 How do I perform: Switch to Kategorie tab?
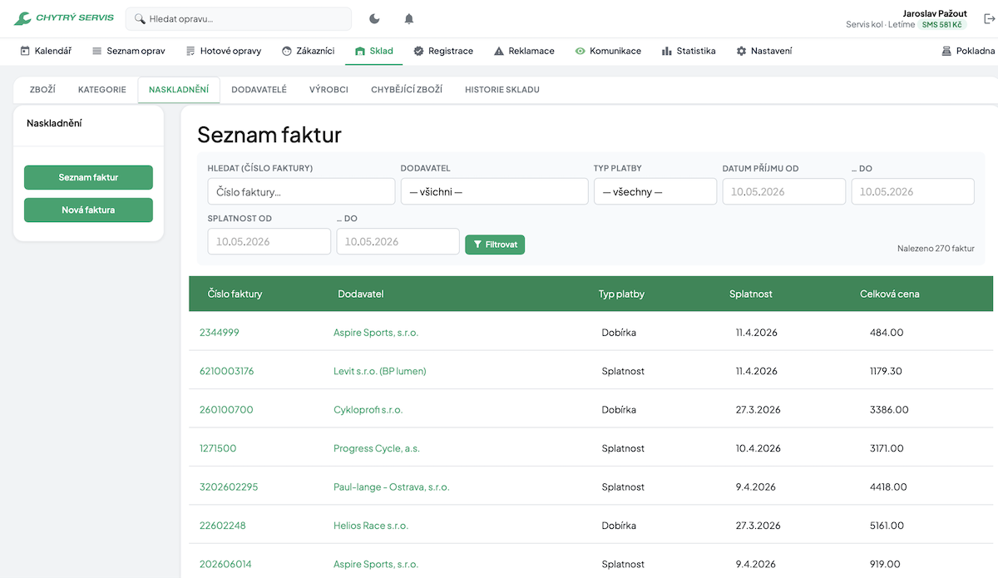tap(102, 89)
